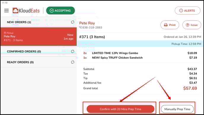204x115 pixels.
Task: Select Pete Roy order #371
Action: 39,37
